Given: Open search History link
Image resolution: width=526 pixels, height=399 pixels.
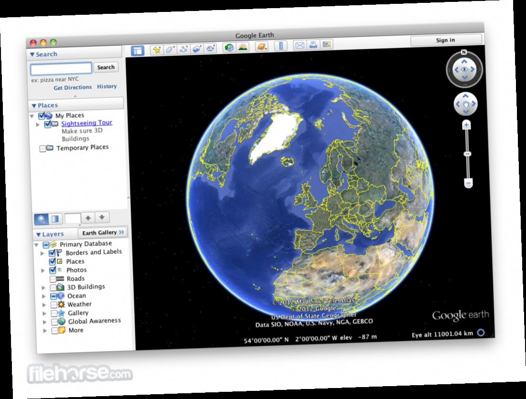Looking at the screenshot, I should click(107, 86).
